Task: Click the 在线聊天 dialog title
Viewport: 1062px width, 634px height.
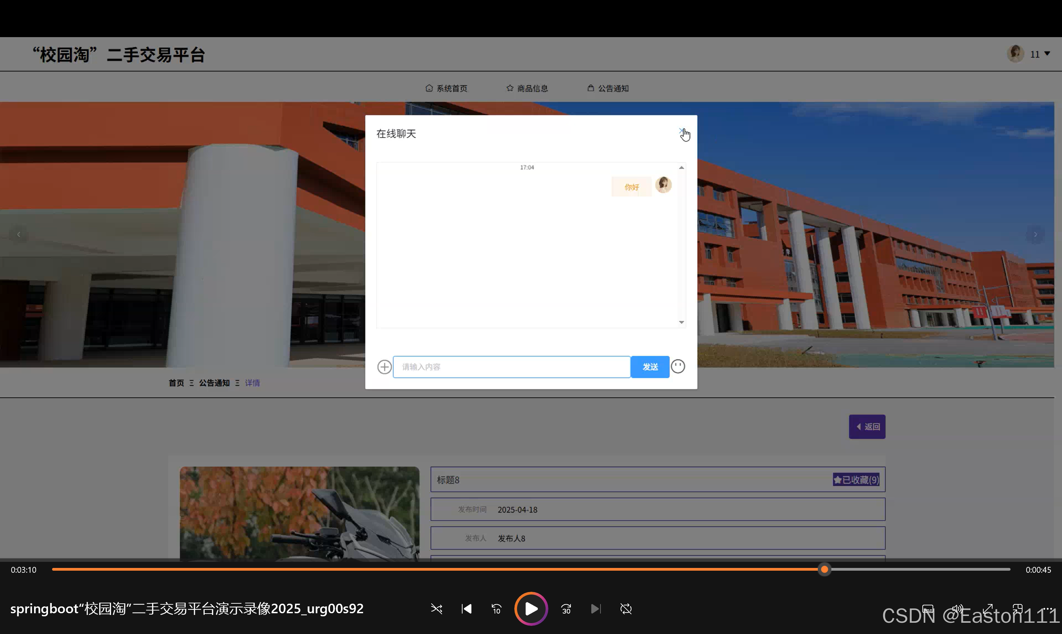Action: [x=396, y=134]
